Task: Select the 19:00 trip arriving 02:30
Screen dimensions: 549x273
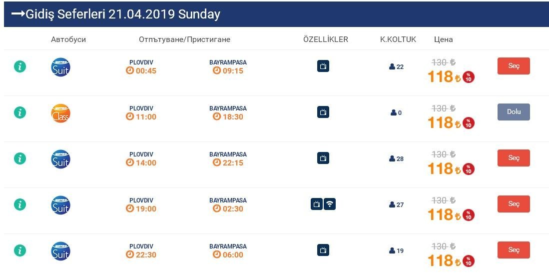Action: tap(514, 204)
